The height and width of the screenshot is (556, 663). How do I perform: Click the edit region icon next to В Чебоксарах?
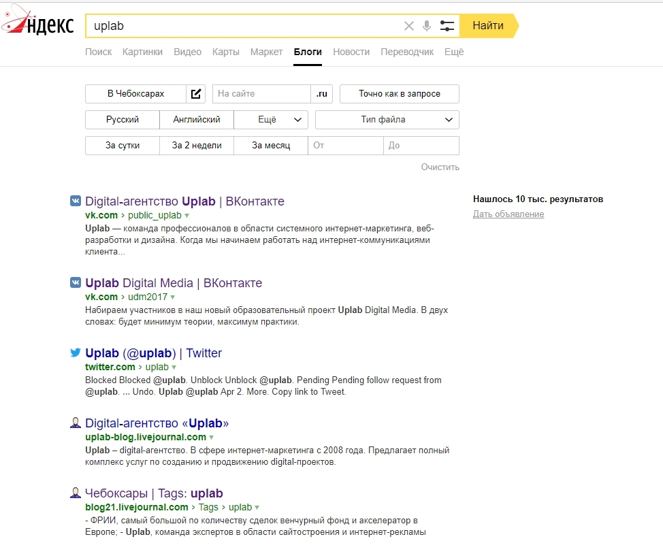196,94
